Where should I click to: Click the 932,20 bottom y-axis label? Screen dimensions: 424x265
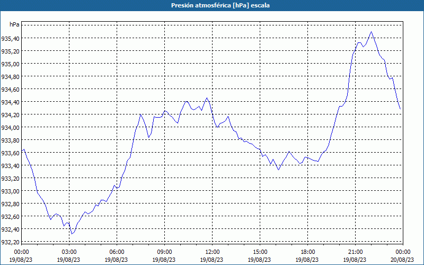point(10,242)
